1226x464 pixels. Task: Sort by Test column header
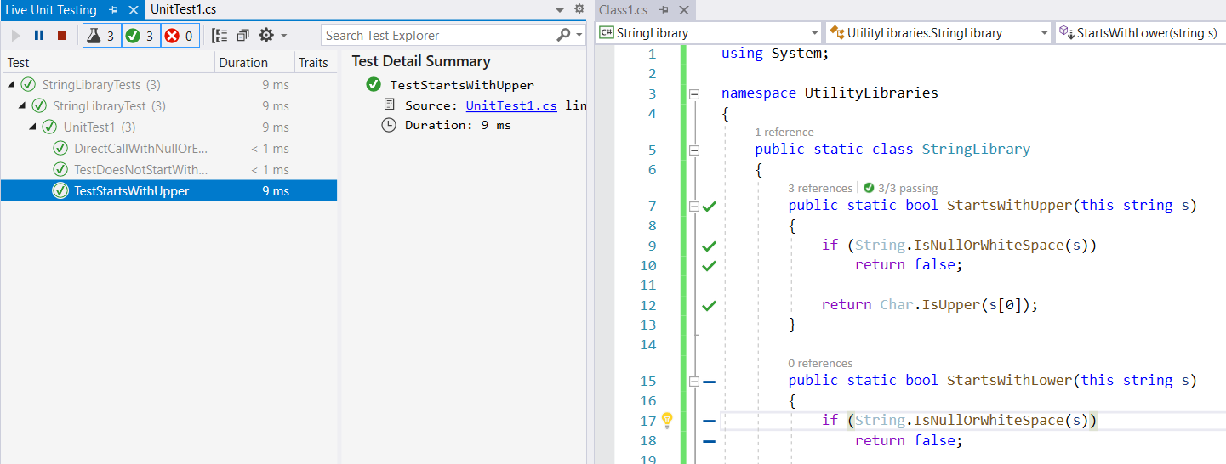108,63
